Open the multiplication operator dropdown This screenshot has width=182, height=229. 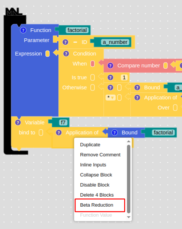[111, 98]
